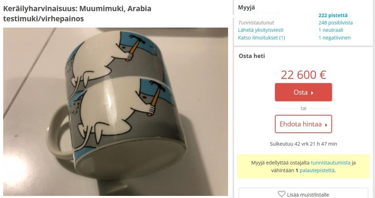
Task: Click the arrow icon on the Osta button
Action: click(x=312, y=93)
